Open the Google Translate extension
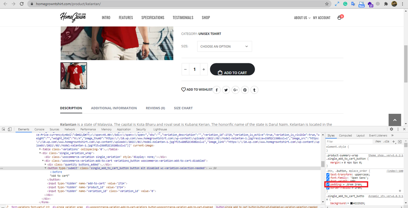This screenshot has height=208, width=408. point(353,4)
